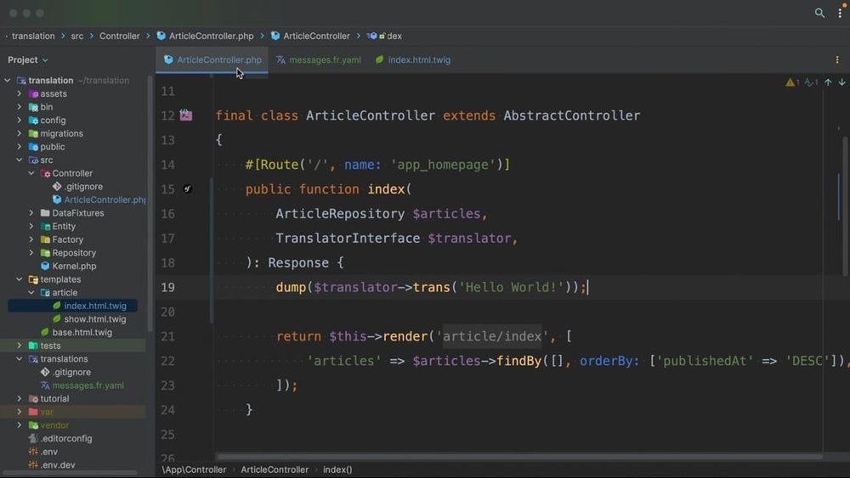The image size is (850, 478).
Task: Click the \App\Controller breadcrumb at bottom
Action: pyautogui.click(x=194, y=470)
